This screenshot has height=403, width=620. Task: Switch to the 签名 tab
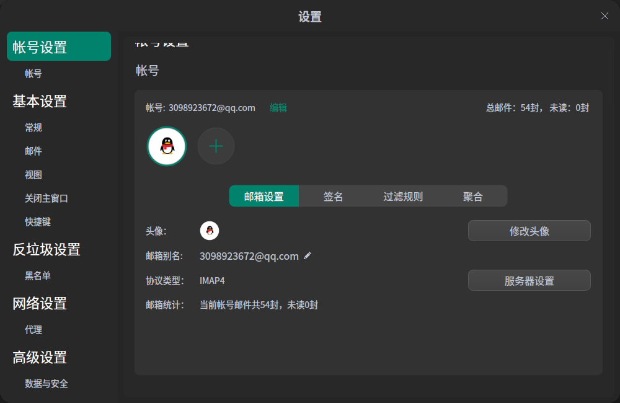[334, 196]
